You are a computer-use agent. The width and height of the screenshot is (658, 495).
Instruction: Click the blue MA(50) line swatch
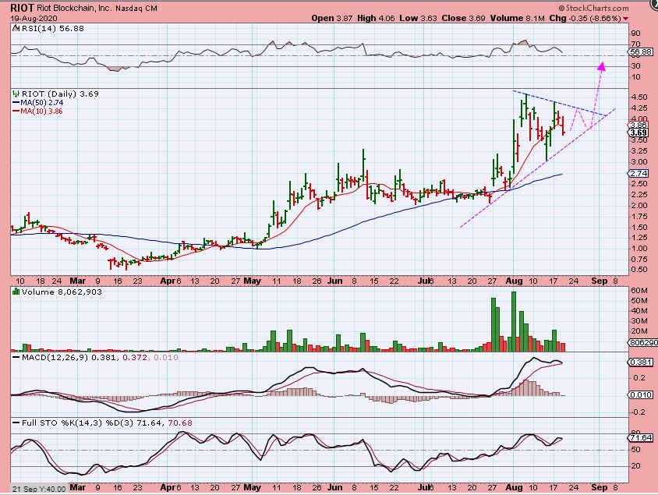click(x=16, y=103)
